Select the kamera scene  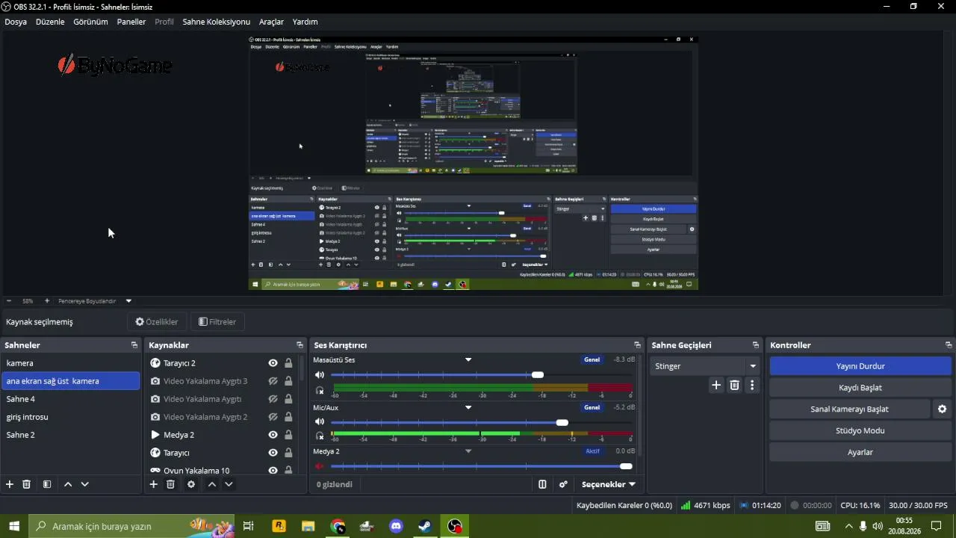(x=70, y=363)
